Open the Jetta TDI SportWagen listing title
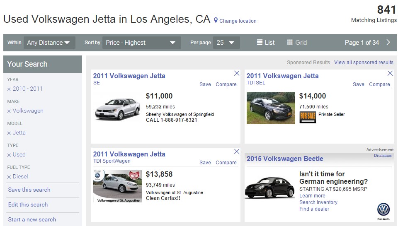 [x=129, y=154]
